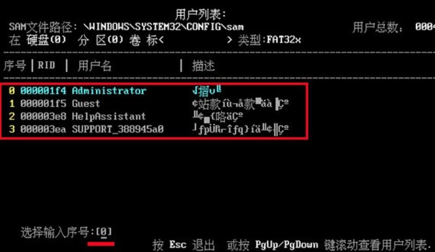
Task: Click the Esc 退出 hint text
Action: pyautogui.click(x=183, y=245)
